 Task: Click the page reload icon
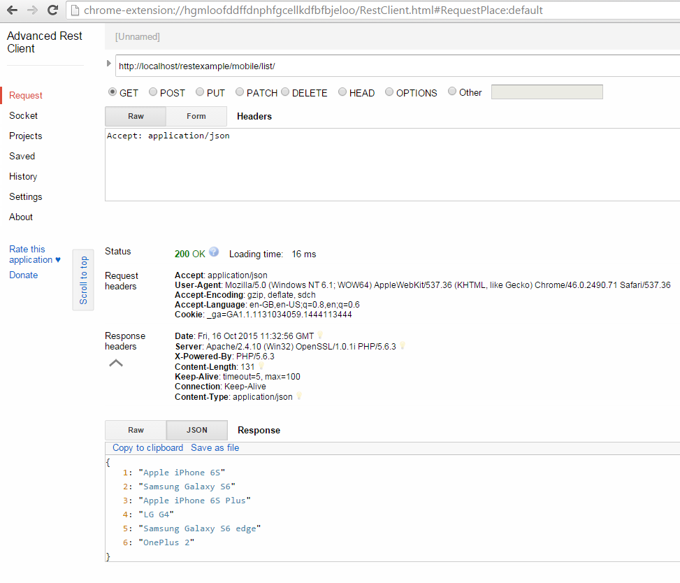52,10
